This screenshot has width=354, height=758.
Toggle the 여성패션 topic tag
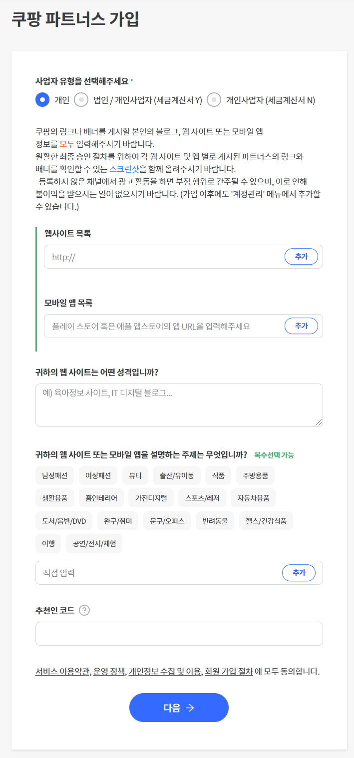click(98, 475)
